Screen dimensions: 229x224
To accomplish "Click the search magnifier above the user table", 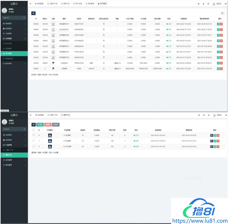I will (222, 13).
